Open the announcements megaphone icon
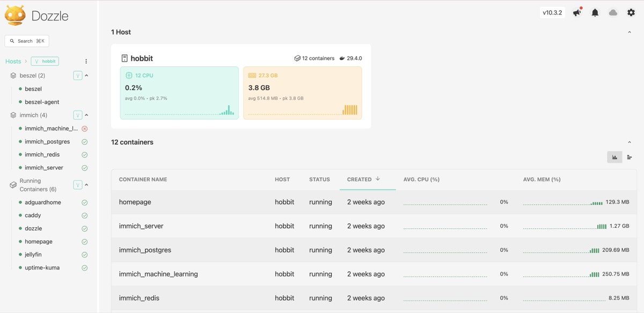The image size is (644, 313). 577,12
